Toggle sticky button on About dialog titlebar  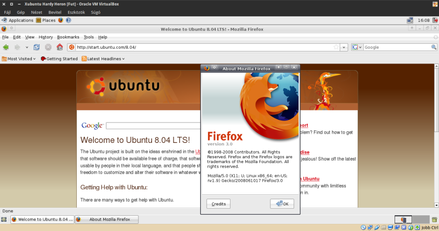[214, 67]
